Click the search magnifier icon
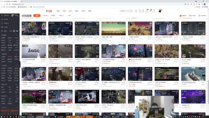This screenshot has width=209, height=118. [131, 11]
